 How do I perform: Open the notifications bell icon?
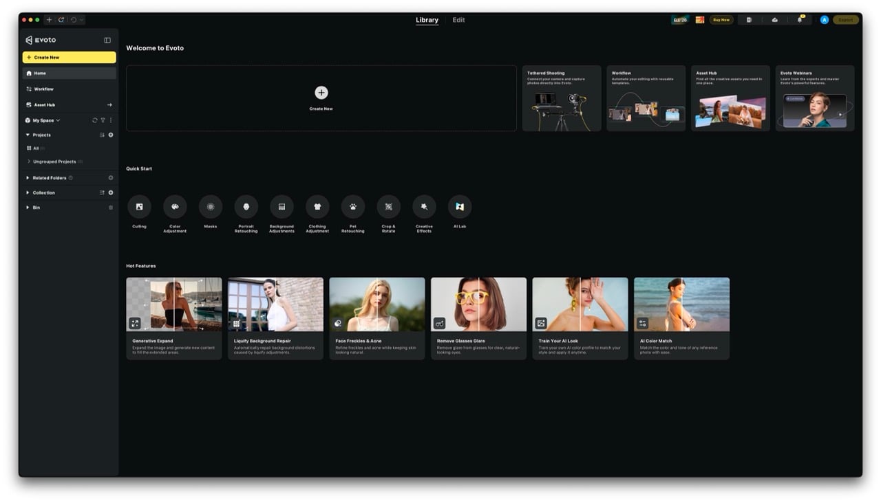tap(800, 20)
